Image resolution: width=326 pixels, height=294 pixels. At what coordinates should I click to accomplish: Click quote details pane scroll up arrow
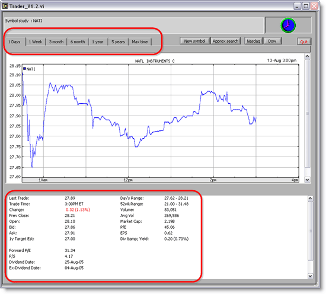point(310,199)
